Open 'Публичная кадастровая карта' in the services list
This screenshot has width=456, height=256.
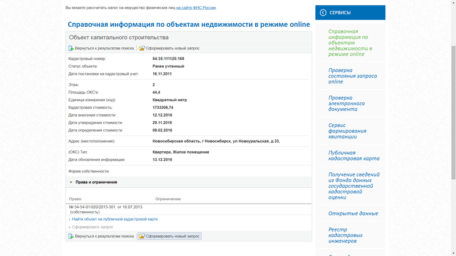[x=353, y=155]
